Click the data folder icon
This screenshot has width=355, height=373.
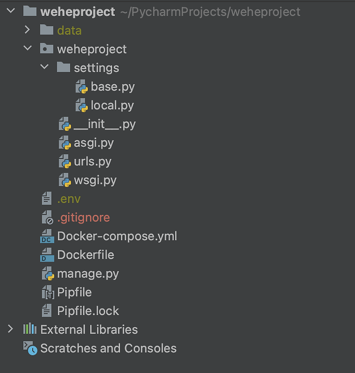(x=46, y=30)
